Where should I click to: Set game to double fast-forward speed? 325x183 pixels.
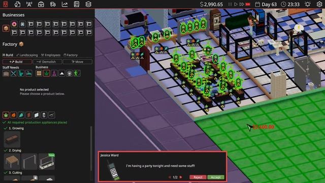(242, 4)
